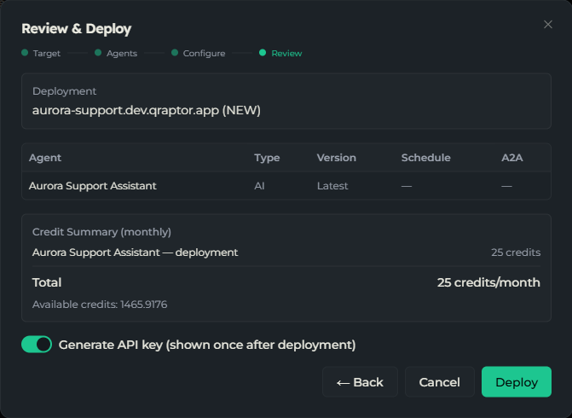Click the 25 credits value

(x=516, y=253)
